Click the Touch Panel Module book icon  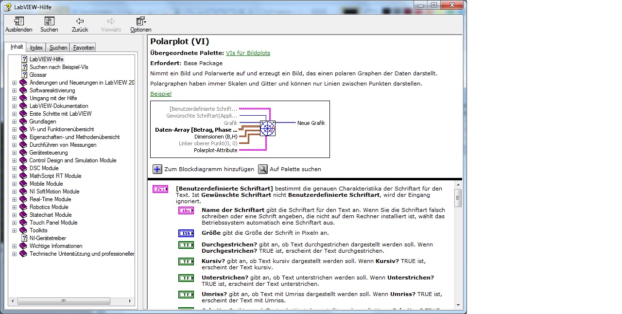[x=23, y=223]
